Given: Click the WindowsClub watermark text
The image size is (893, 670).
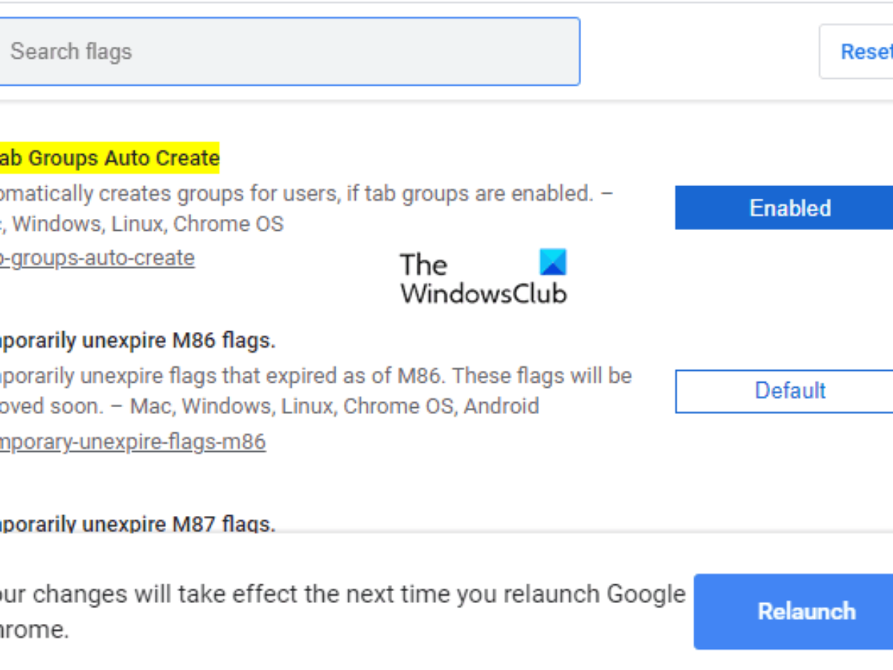Looking at the screenshot, I should [x=484, y=293].
